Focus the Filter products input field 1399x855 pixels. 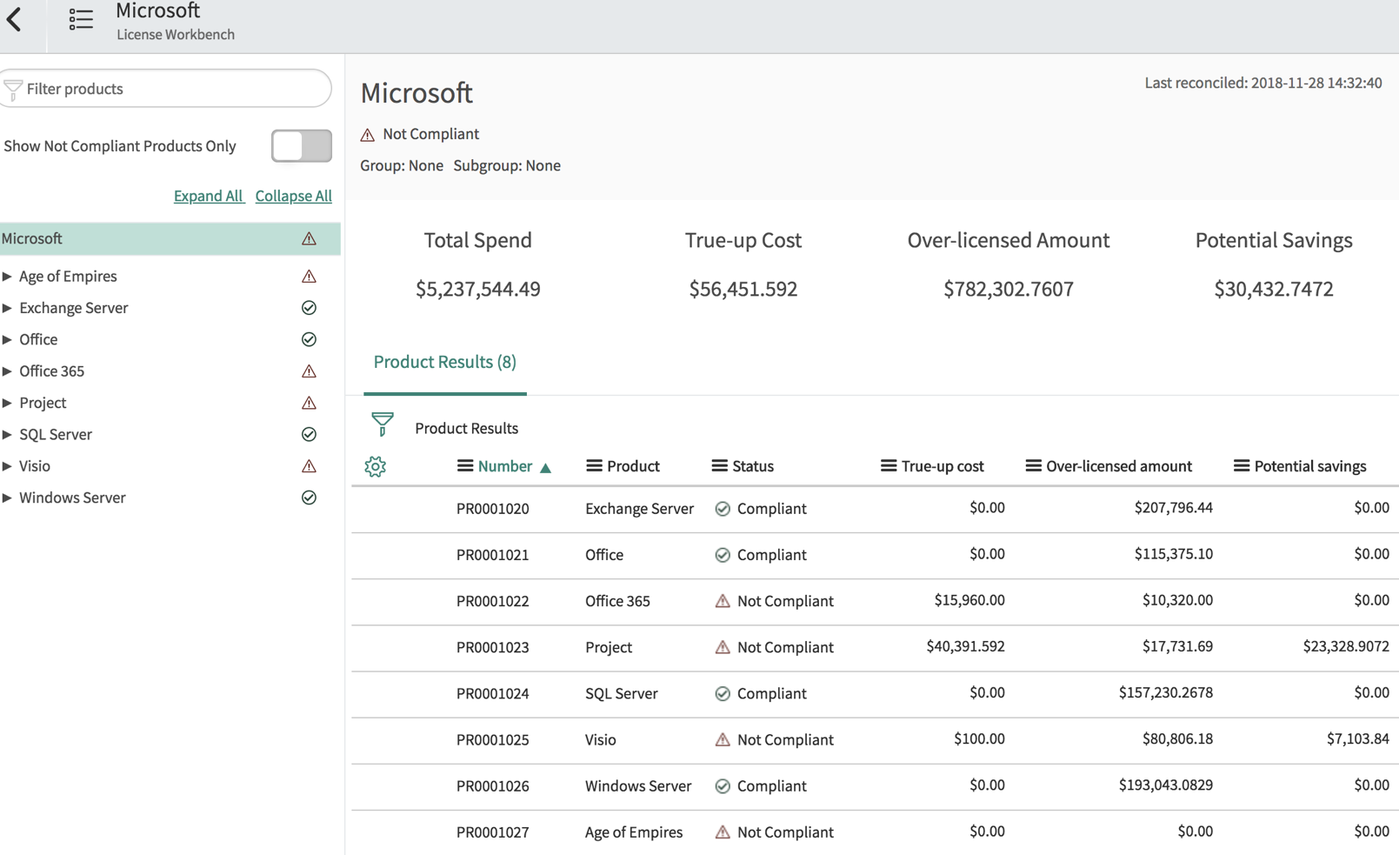(x=166, y=89)
